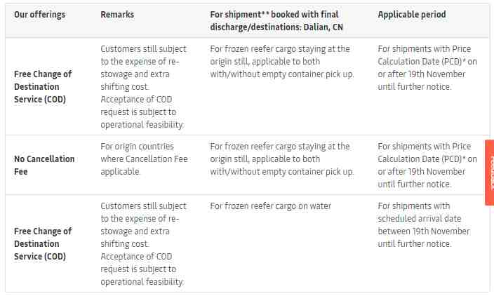Click the PCD asterisk footnote marker in the second row

[464, 157]
